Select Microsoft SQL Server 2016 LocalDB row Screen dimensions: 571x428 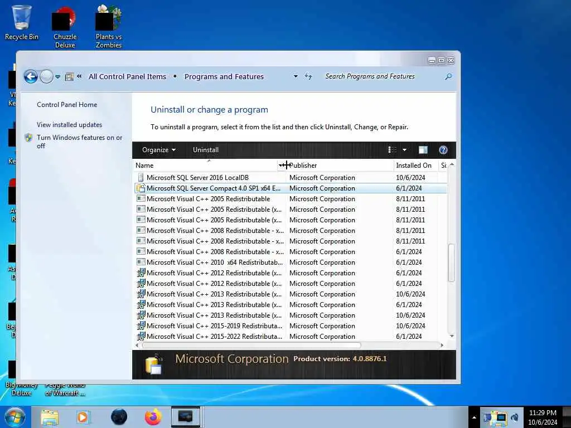point(290,178)
